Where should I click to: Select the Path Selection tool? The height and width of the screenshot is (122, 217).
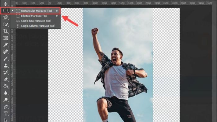coord(6,120)
